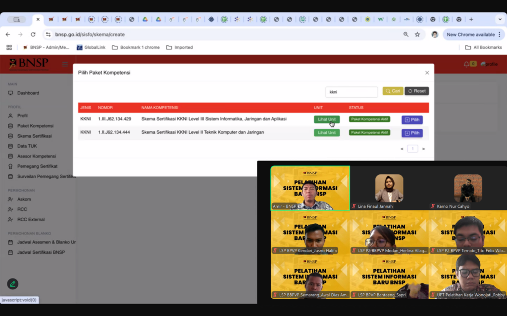
Task: Click the browser reload icon
Action: click(x=33, y=35)
